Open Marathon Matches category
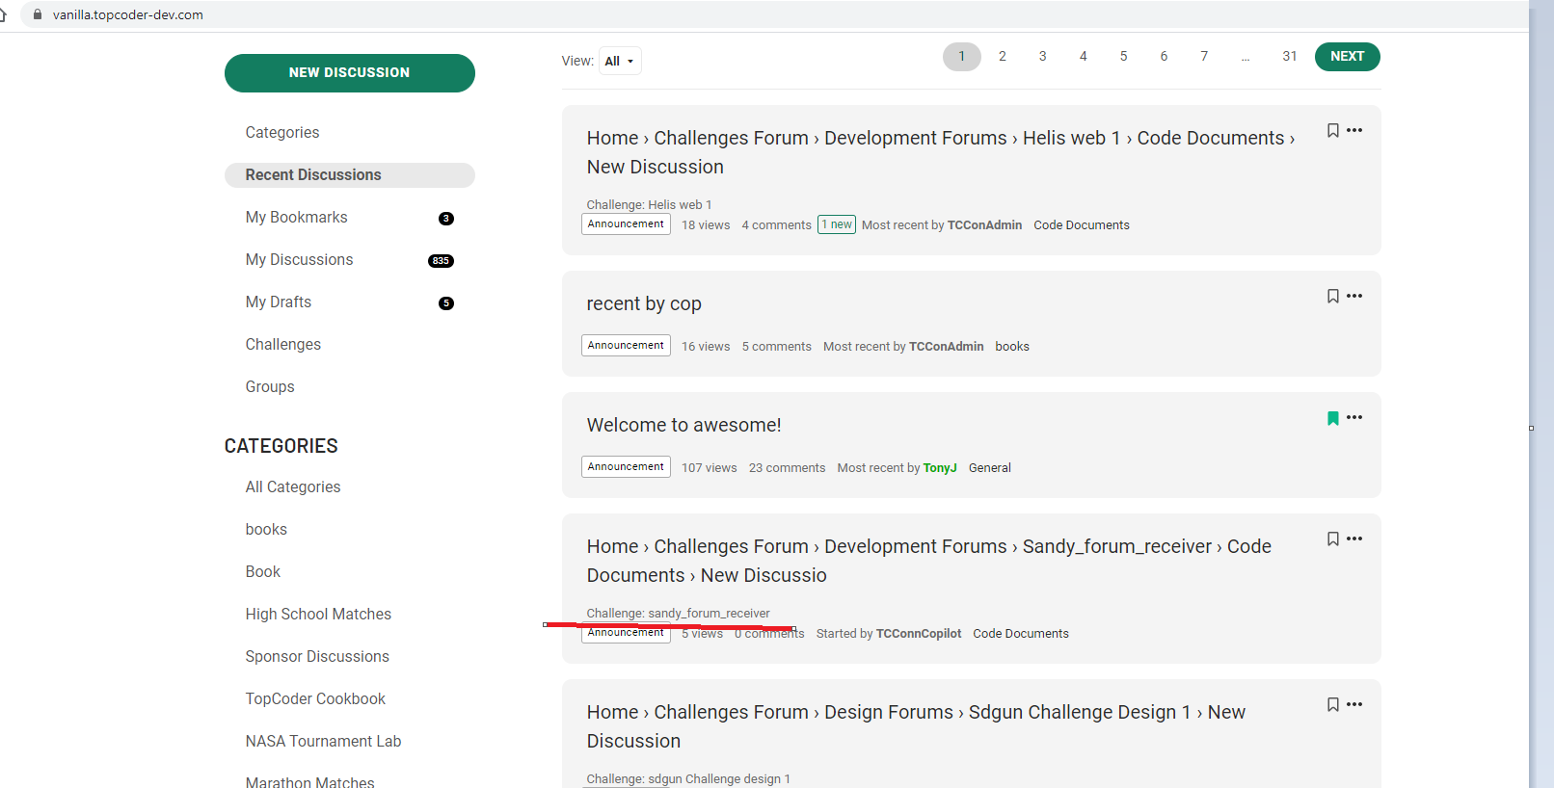Viewport: 1554px width, 788px height. tap(309, 781)
